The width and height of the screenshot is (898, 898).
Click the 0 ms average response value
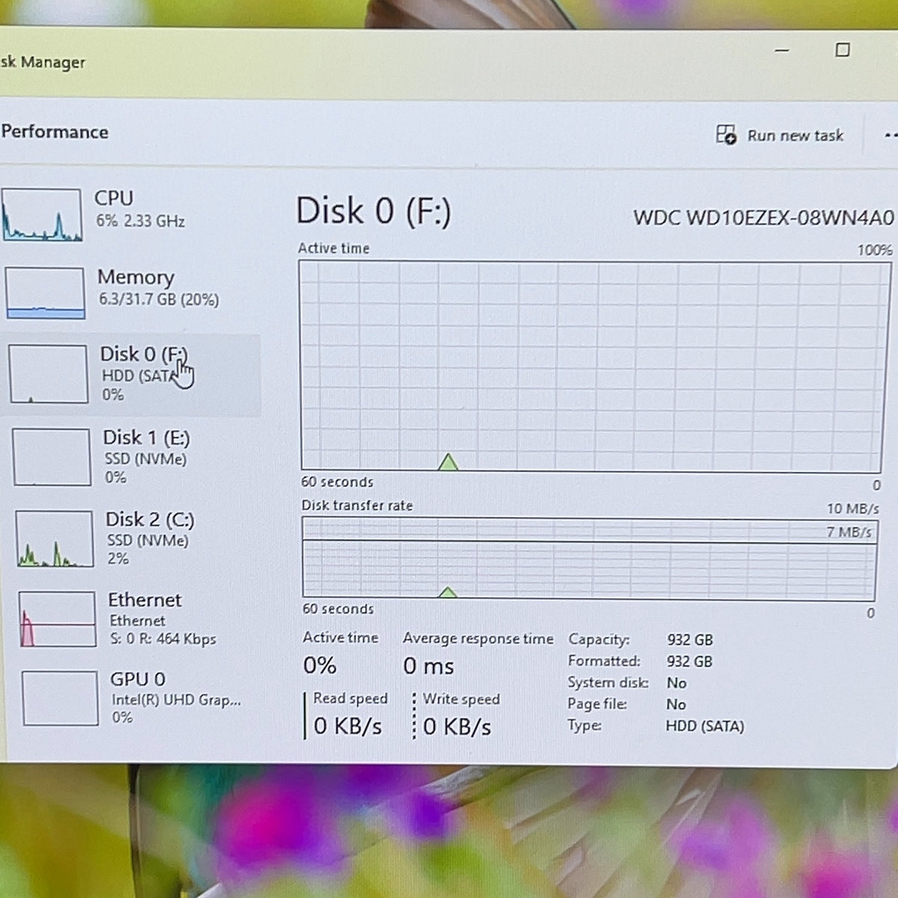point(429,666)
